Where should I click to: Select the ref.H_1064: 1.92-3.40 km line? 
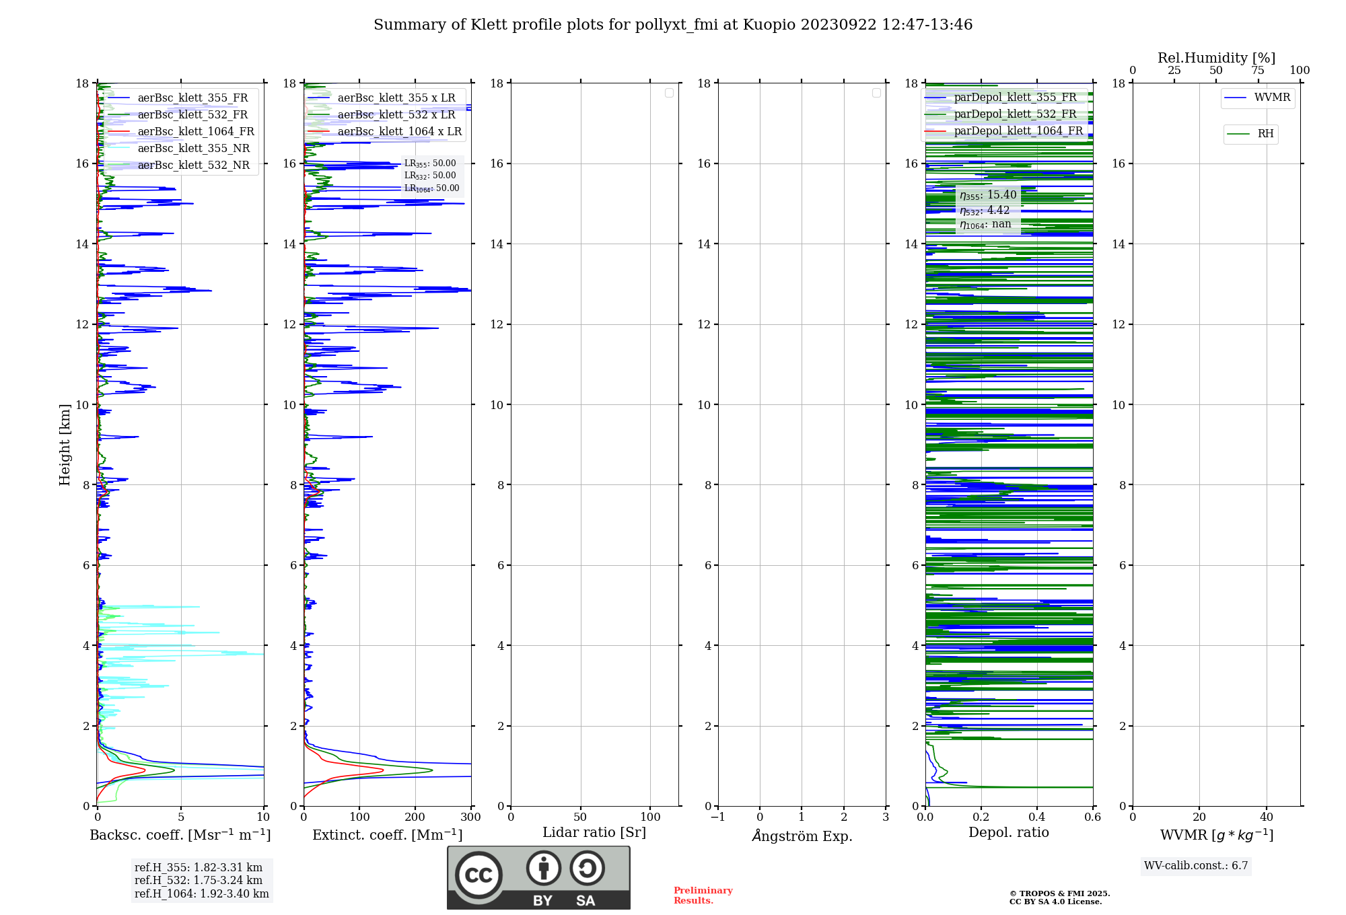pyautogui.click(x=202, y=894)
